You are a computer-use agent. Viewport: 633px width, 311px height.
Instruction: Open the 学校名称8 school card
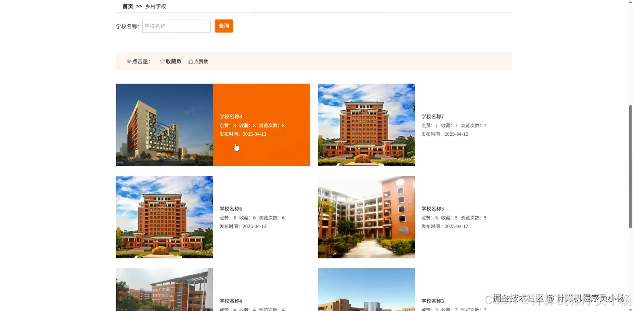[164, 125]
